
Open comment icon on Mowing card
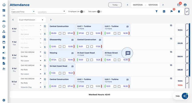tap(73, 53)
